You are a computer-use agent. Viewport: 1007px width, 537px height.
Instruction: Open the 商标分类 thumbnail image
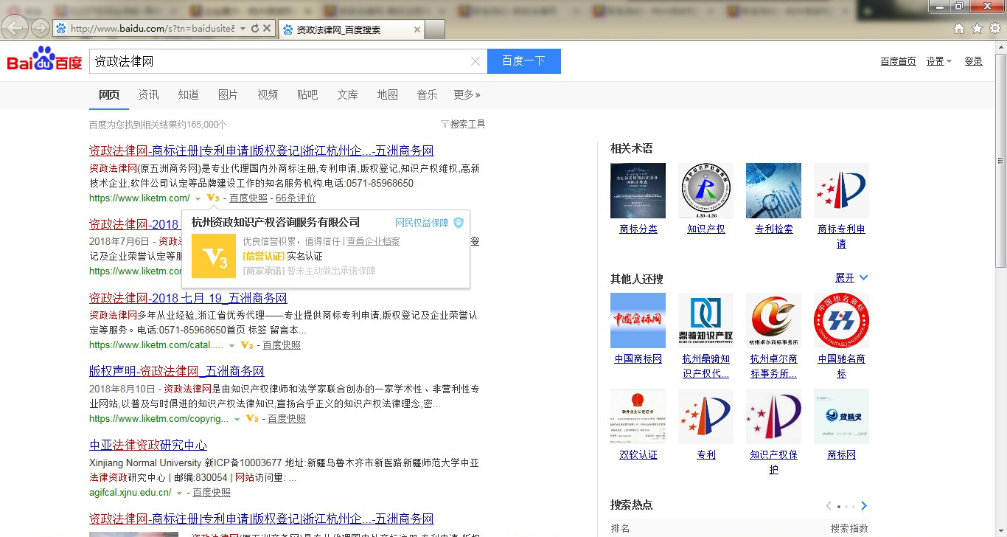click(638, 190)
